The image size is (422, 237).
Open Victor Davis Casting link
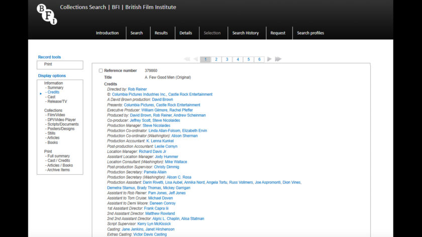click(150, 234)
